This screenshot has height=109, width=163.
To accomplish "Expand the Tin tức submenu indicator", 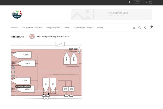I will [18, 28].
